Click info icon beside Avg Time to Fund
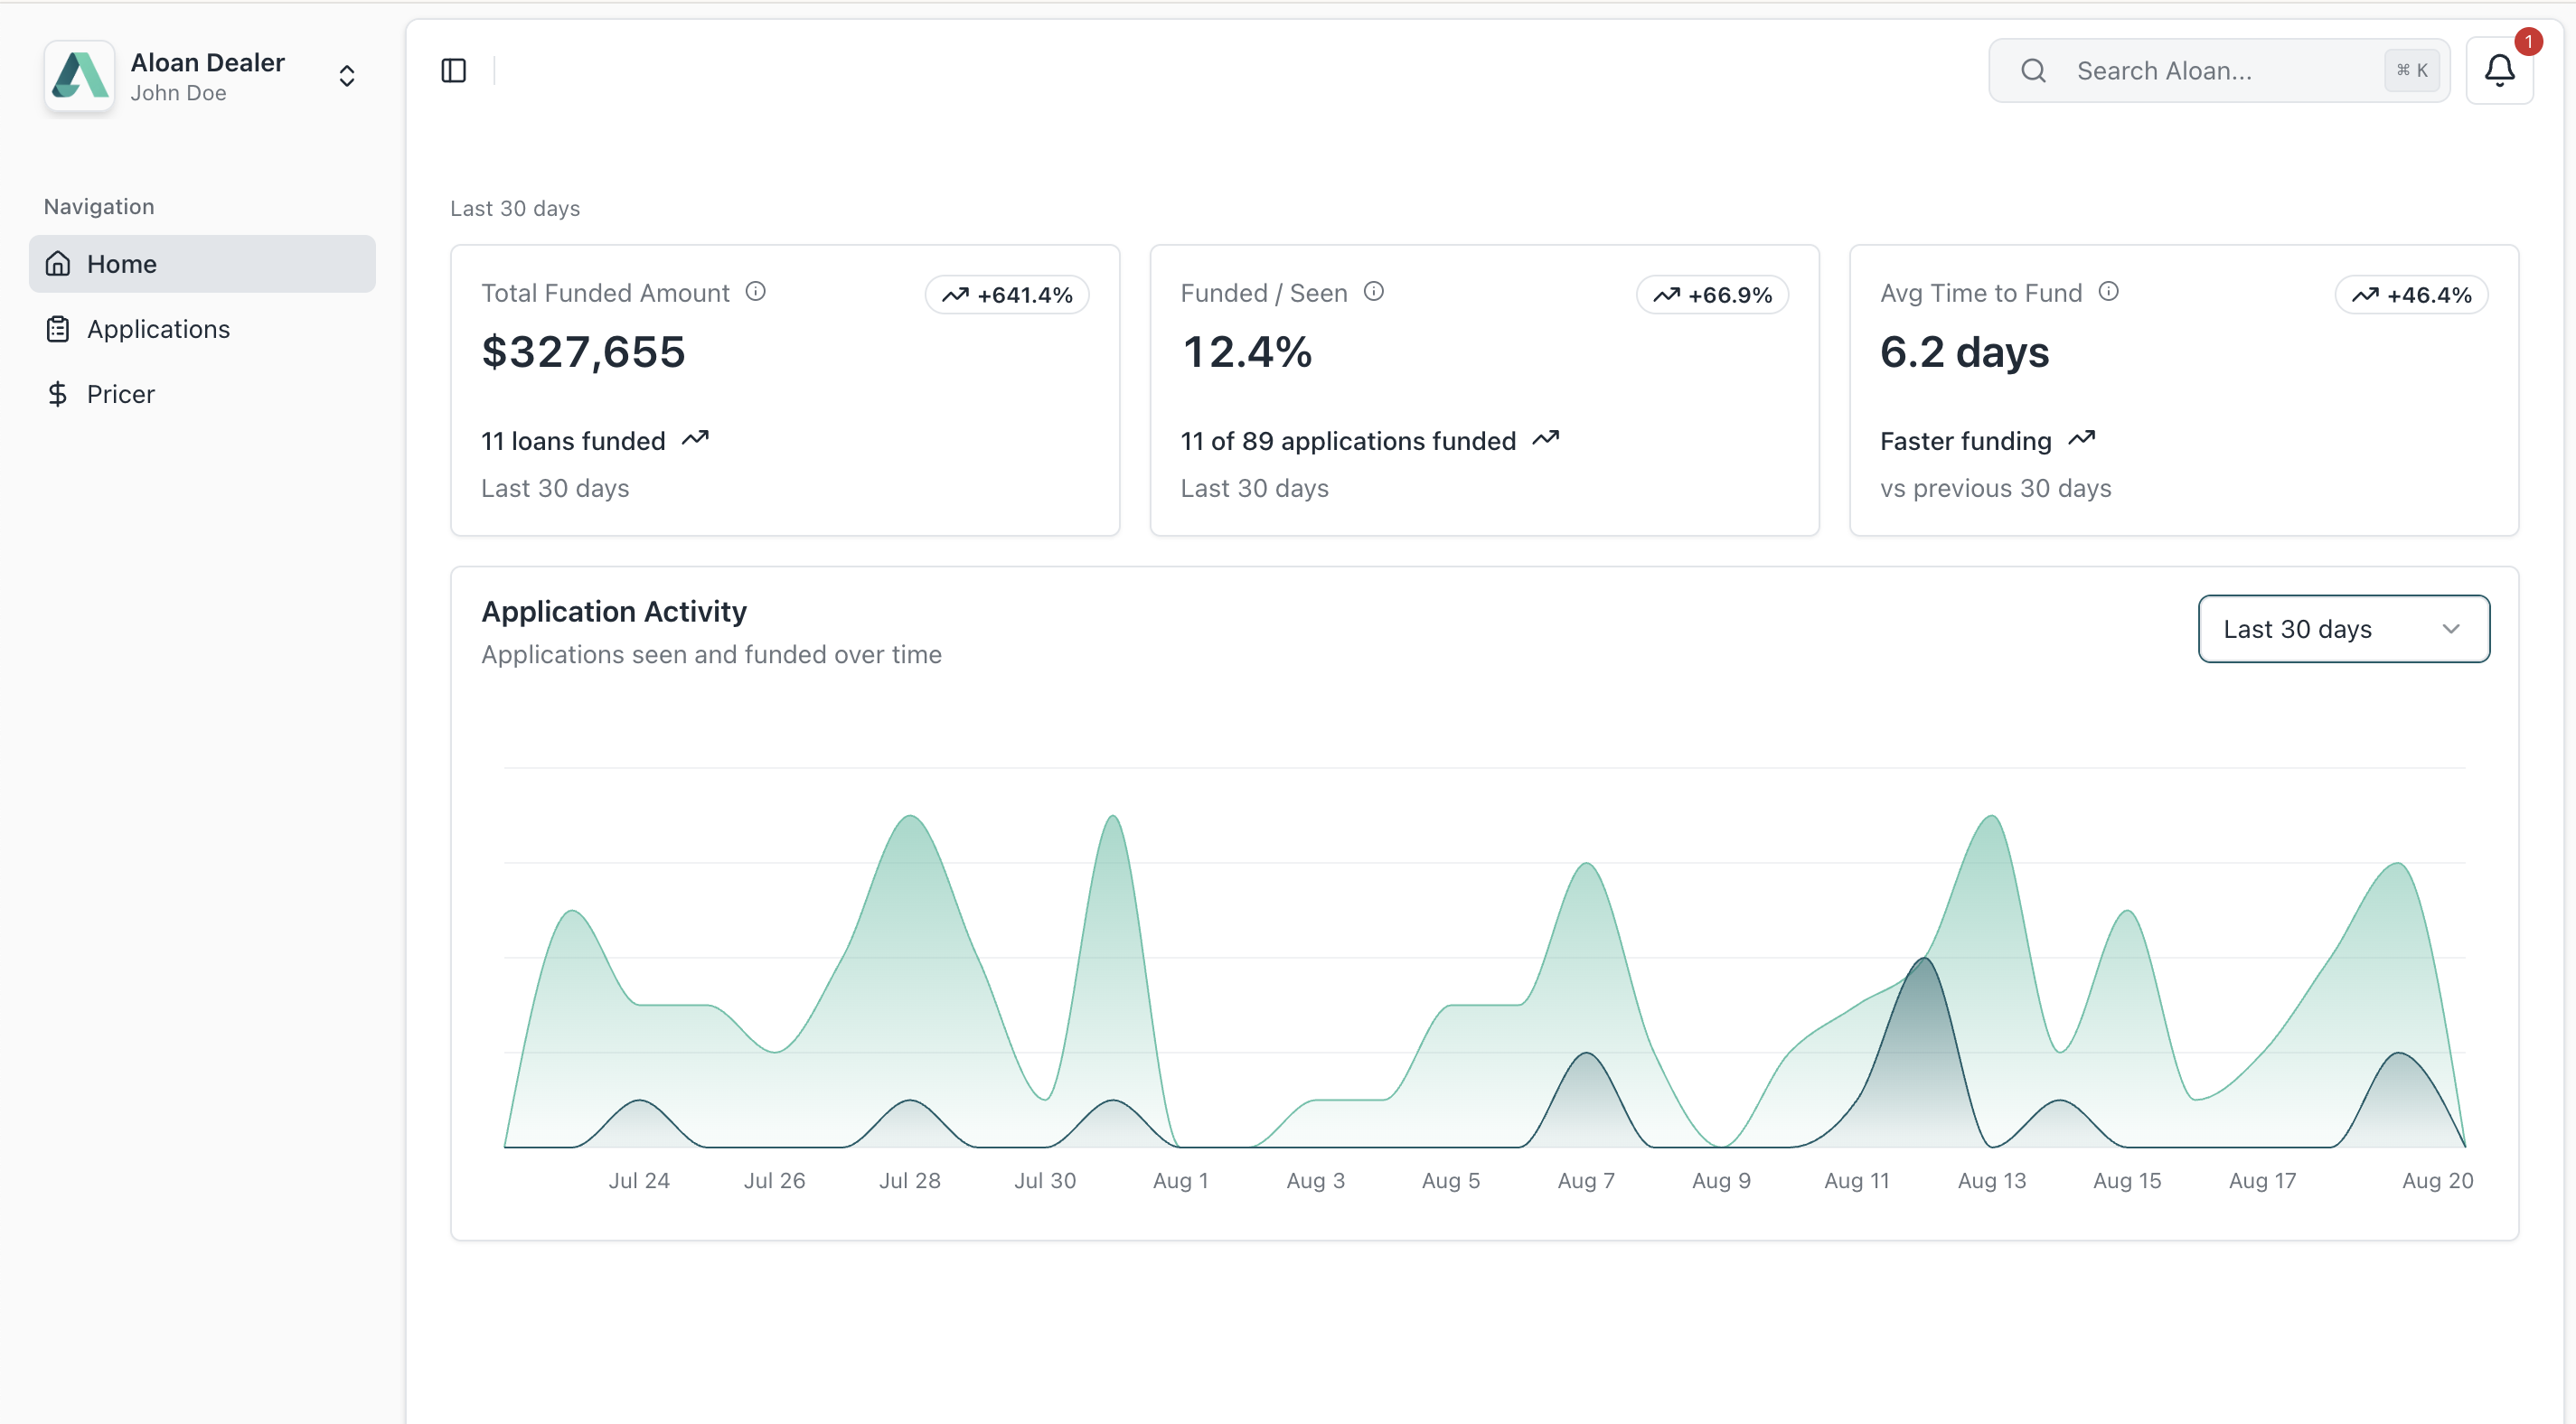Viewport: 2576px width, 1424px height. 2108,292
